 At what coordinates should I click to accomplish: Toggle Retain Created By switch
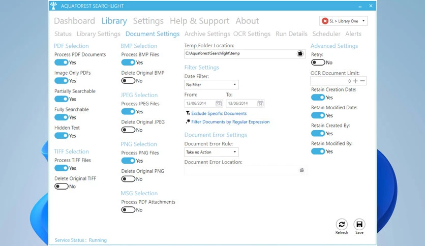[318, 134]
